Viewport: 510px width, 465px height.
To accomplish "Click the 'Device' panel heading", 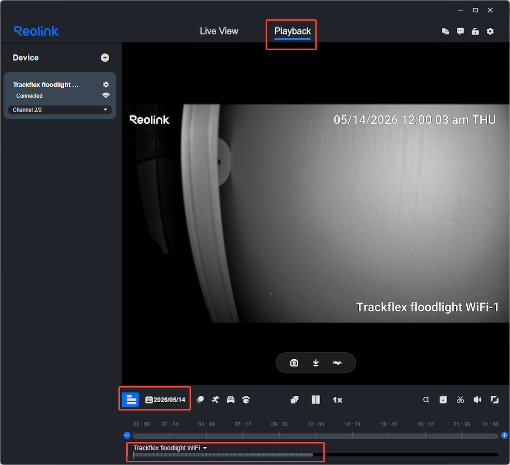I will coord(25,57).
